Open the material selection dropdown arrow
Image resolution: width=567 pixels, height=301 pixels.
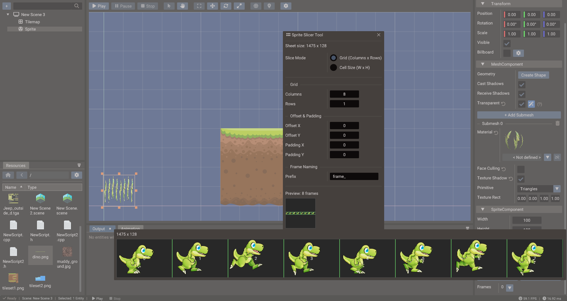[x=548, y=157]
